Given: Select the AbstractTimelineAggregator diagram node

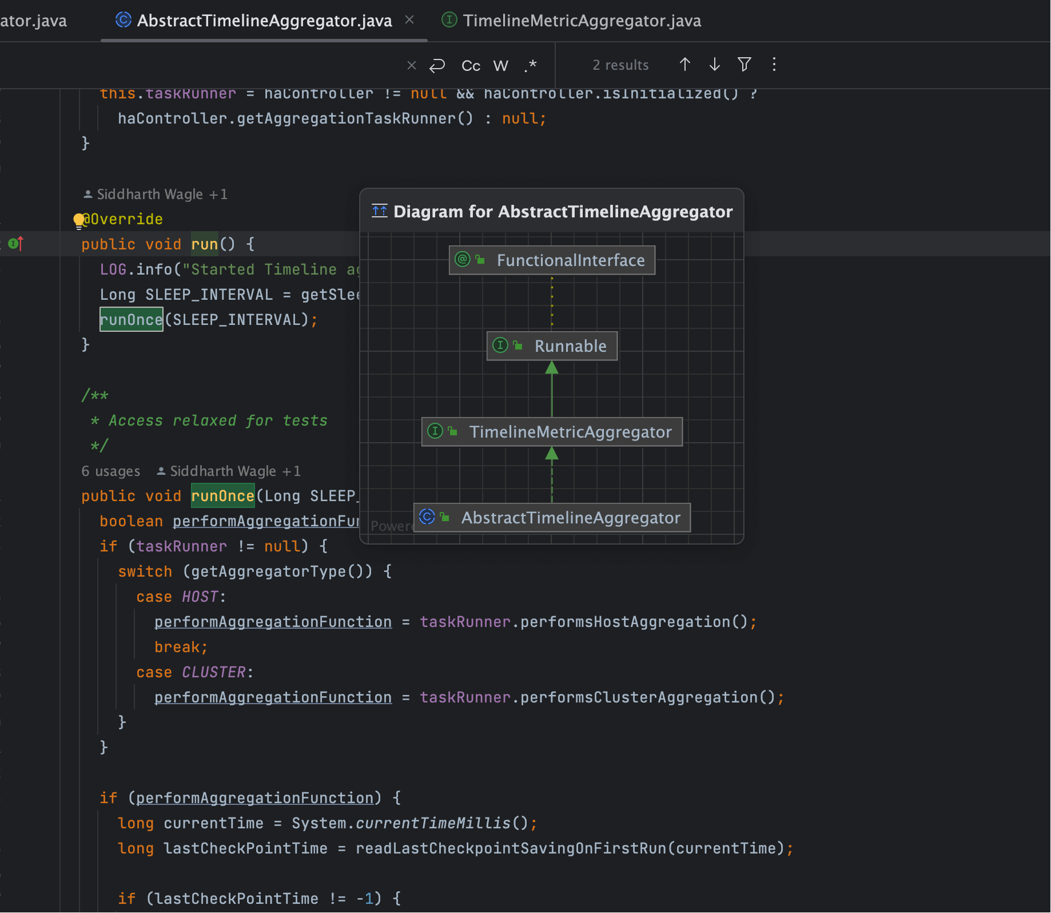Looking at the screenshot, I should [552, 518].
